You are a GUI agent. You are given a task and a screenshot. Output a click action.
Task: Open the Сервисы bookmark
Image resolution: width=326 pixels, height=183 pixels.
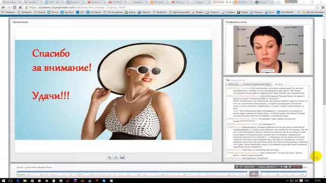point(8,12)
